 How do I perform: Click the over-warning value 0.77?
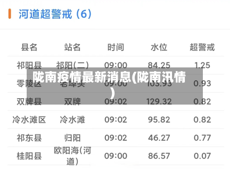point(202,138)
